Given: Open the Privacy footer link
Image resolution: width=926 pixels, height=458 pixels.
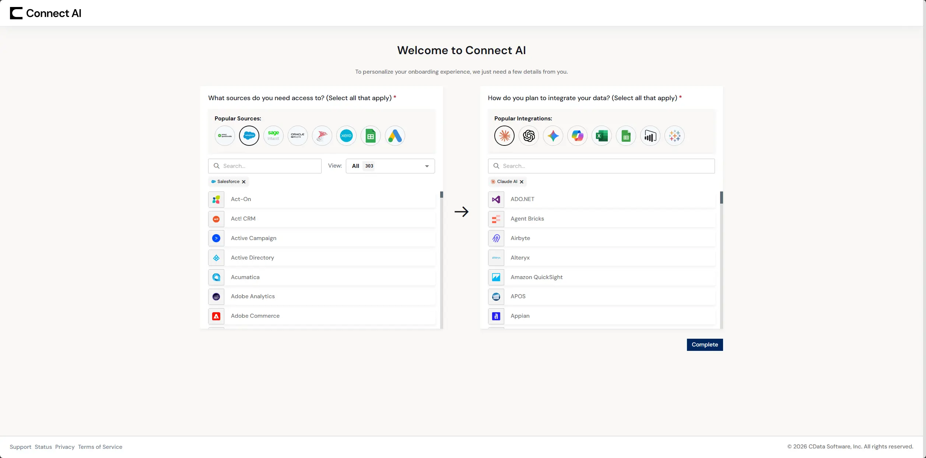Looking at the screenshot, I should coord(65,447).
